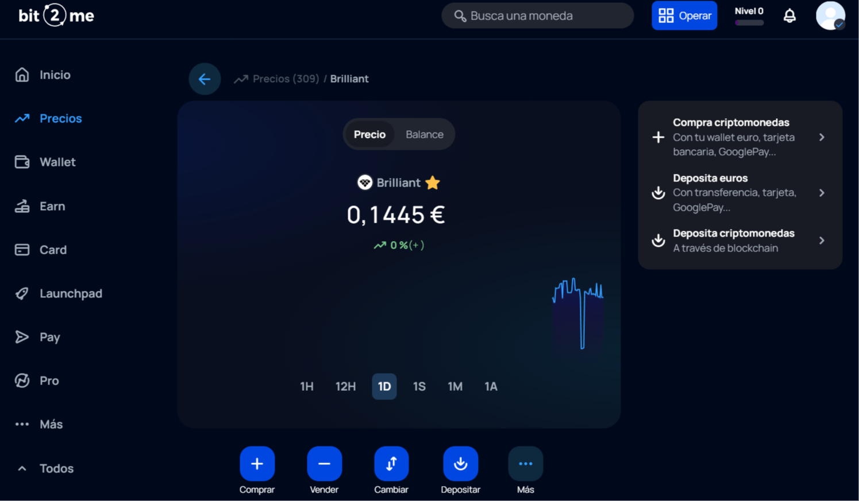Click the notifications bell icon

click(x=789, y=15)
